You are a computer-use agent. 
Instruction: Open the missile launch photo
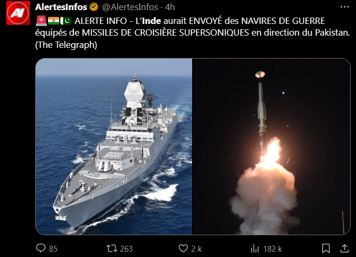271,146
